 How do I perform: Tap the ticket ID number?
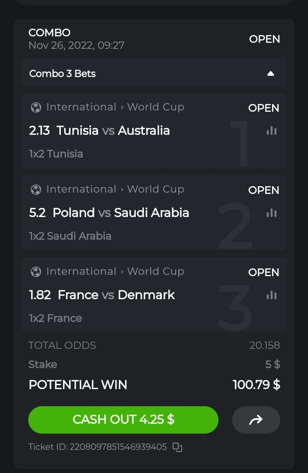118,447
